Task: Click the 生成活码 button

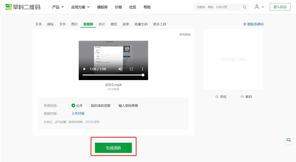Action: coord(113,148)
